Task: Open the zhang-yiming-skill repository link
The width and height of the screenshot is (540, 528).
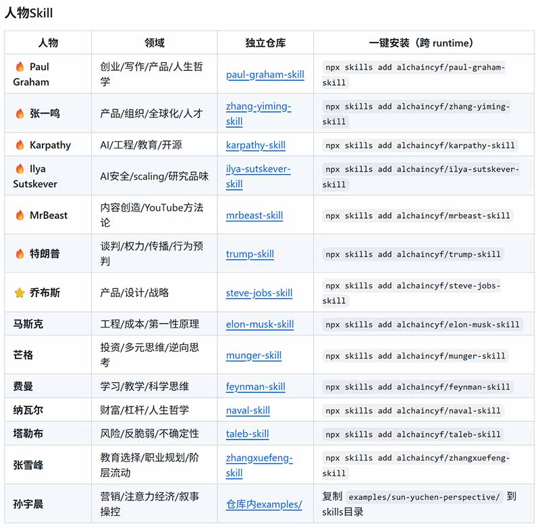Action: point(259,113)
